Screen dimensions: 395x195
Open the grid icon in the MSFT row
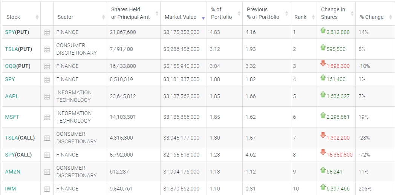[x=47, y=117]
